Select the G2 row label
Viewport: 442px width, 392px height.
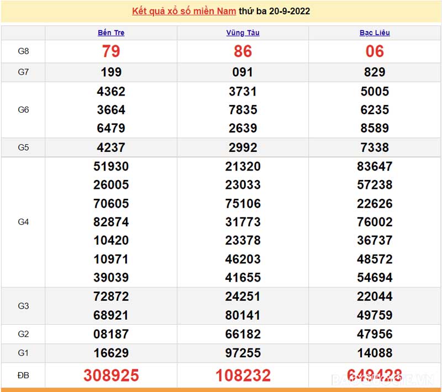23,334
